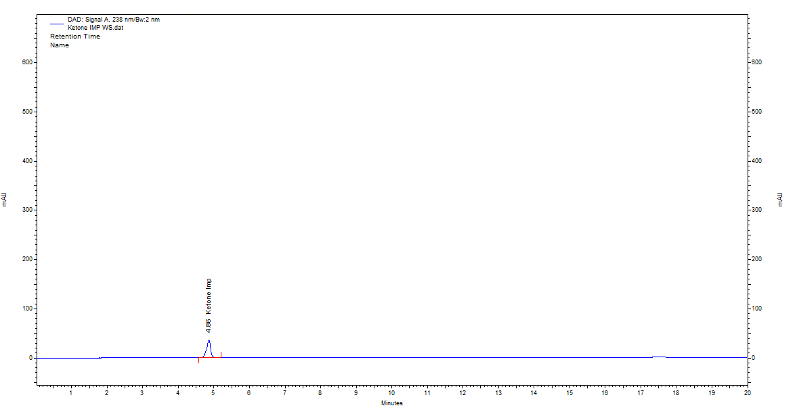Click the 0 tick label on left axis

coord(31,358)
